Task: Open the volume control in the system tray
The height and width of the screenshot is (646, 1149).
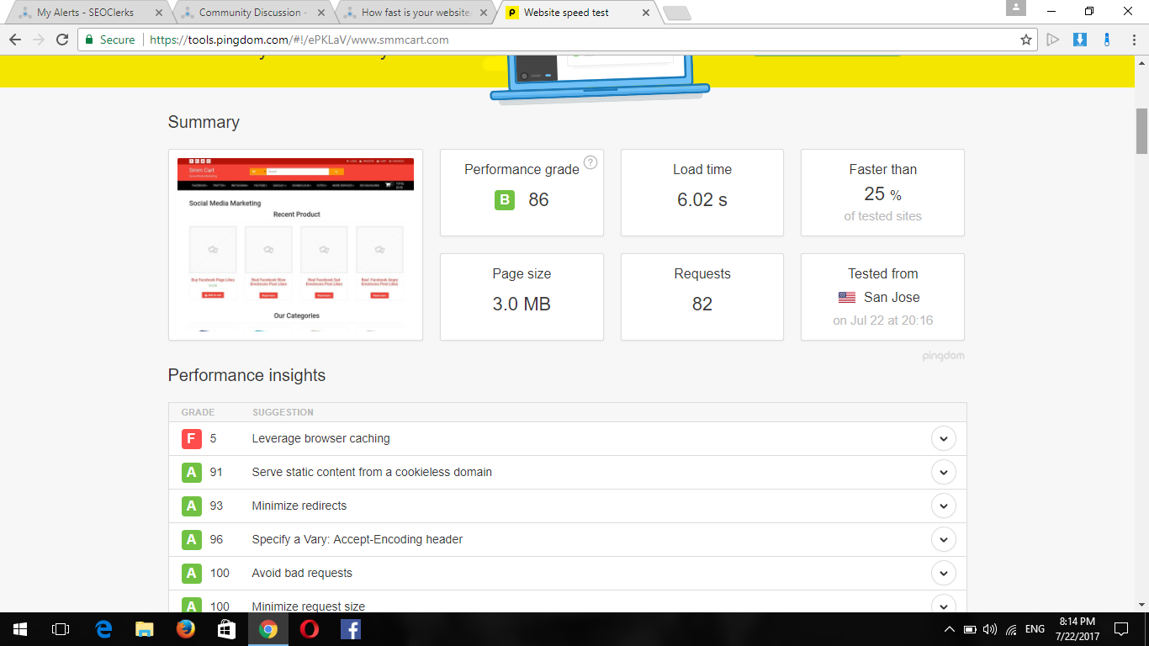Action: click(989, 629)
